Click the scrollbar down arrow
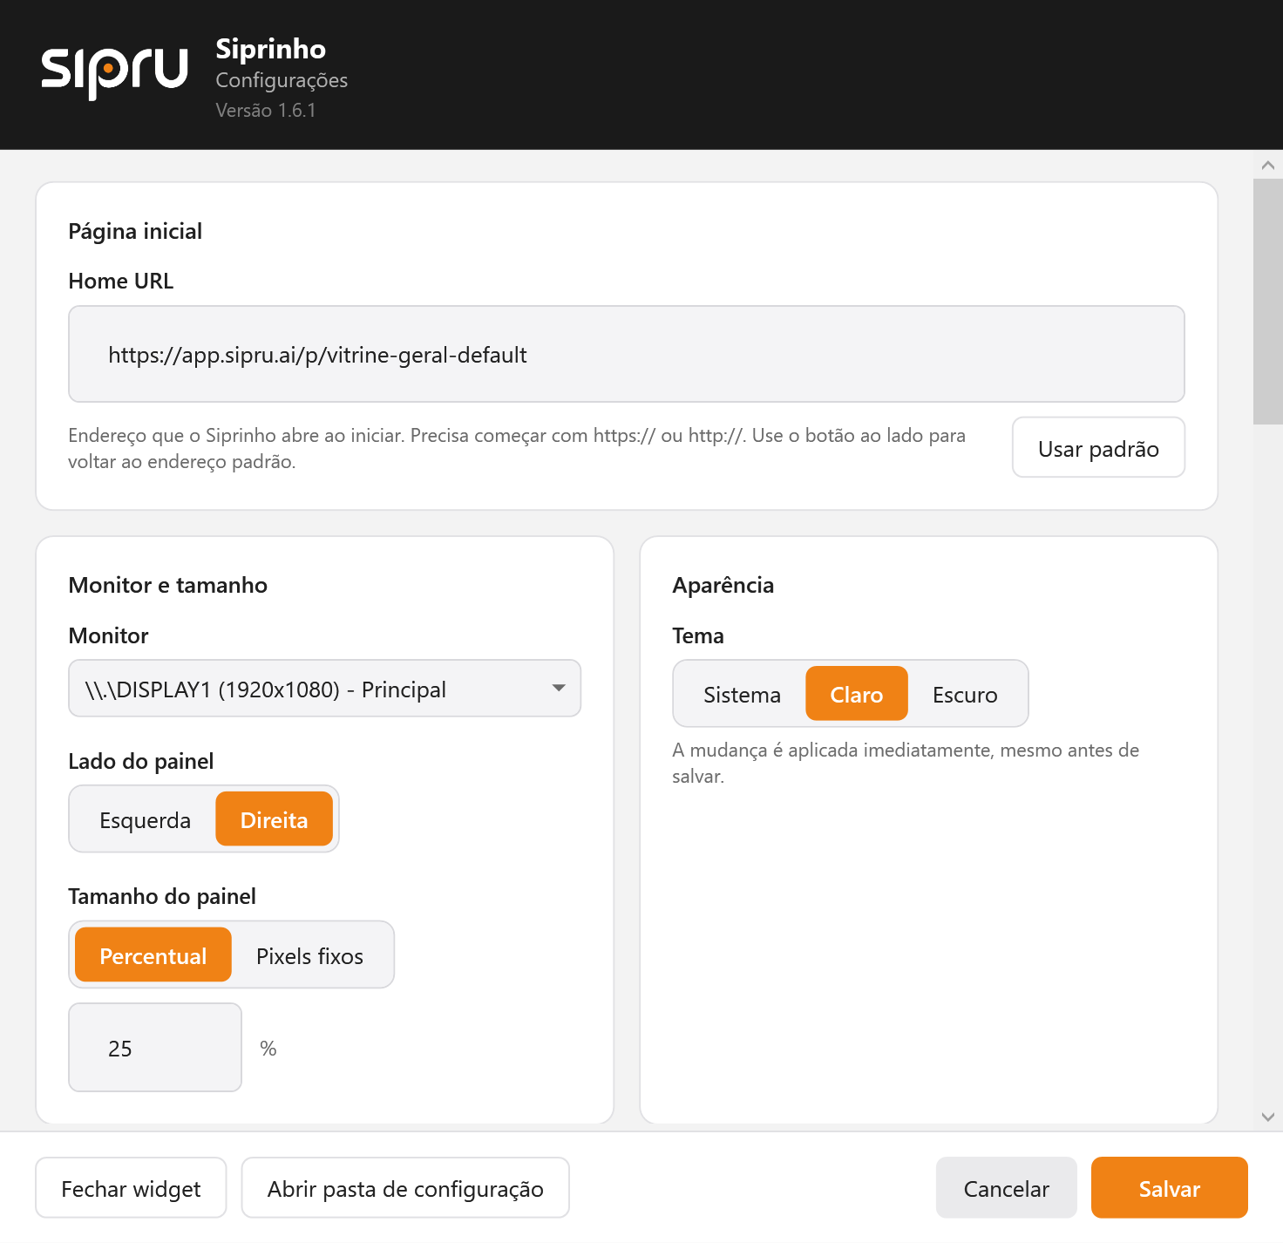The height and width of the screenshot is (1243, 1283). tap(1268, 1117)
